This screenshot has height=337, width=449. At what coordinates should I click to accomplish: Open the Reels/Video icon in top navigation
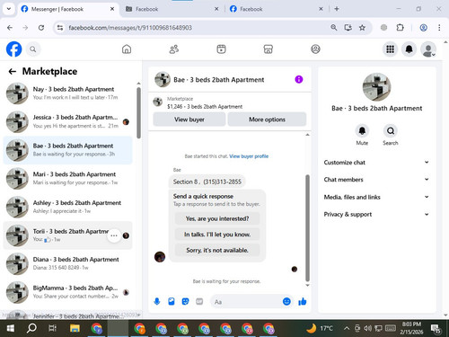click(x=221, y=49)
